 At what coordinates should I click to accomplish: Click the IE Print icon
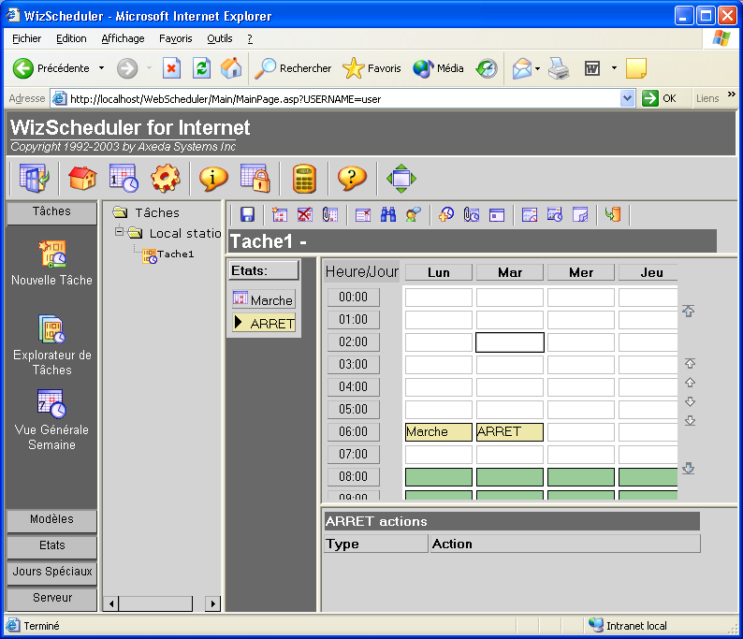559,68
